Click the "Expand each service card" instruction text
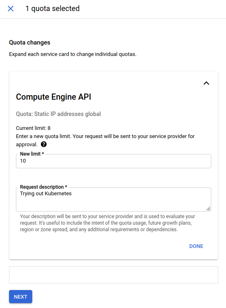 [x=73, y=54]
